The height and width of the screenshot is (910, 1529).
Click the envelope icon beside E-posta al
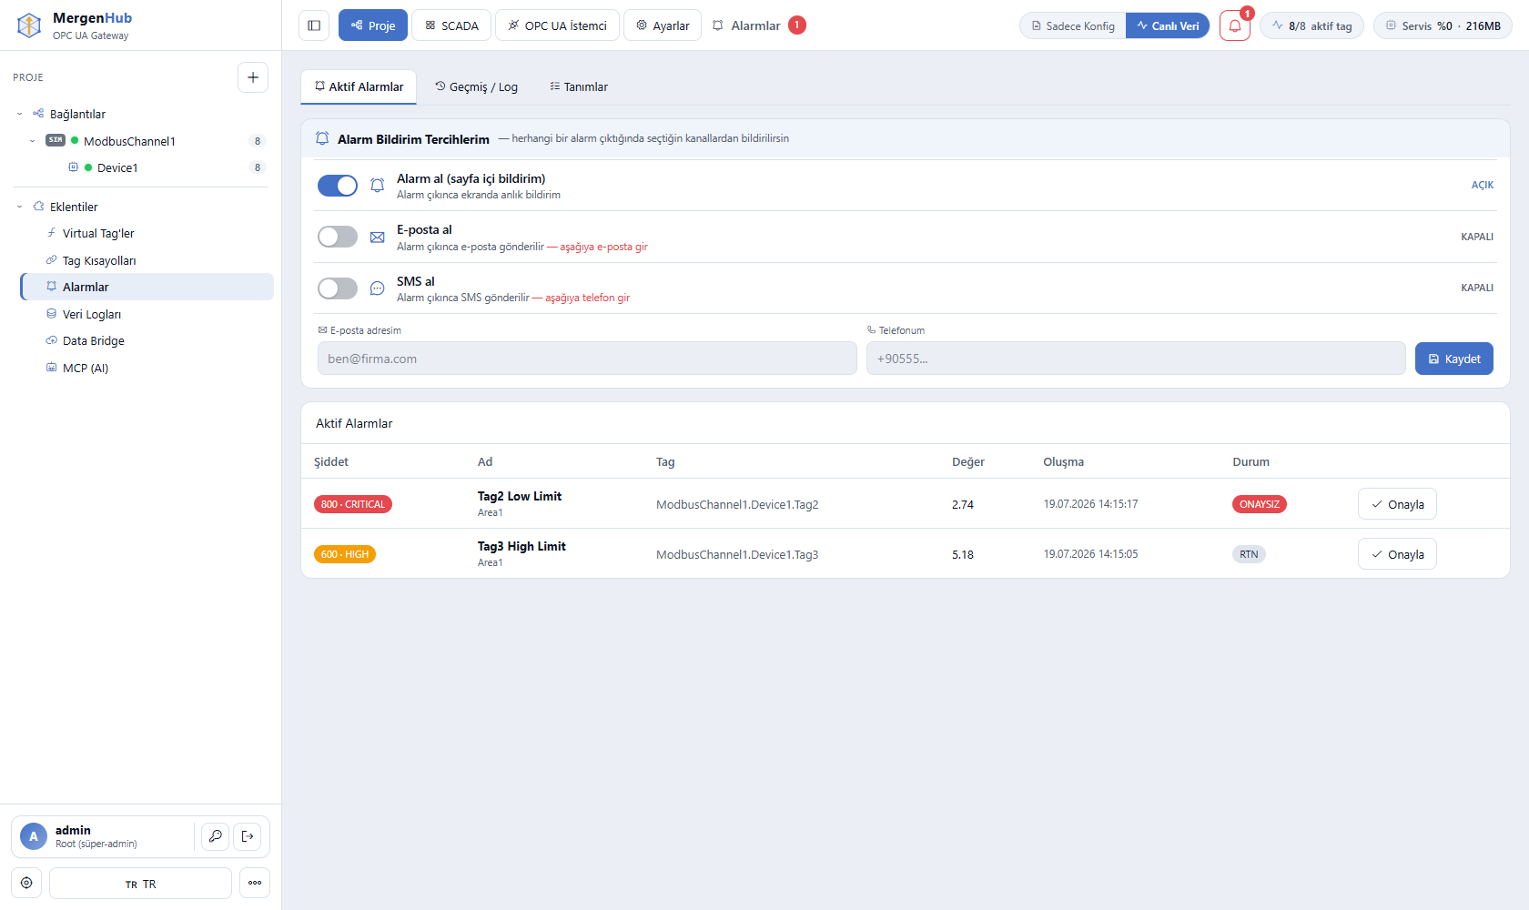(378, 238)
